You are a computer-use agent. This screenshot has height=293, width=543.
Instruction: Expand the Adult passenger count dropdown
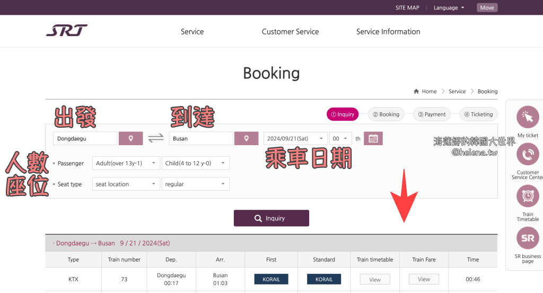[126, 163]
